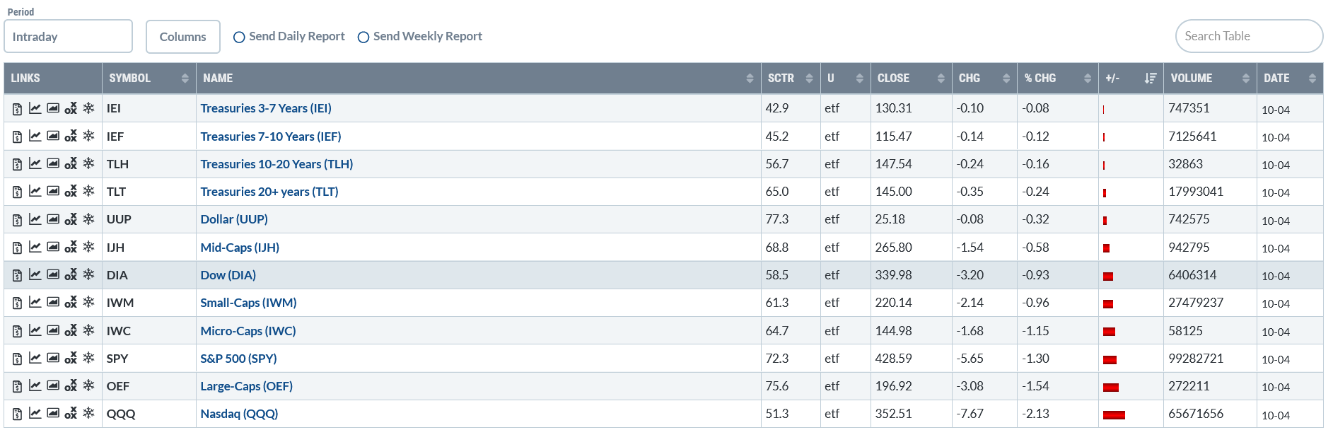Open the point and figure icon for OEF
Image resolution: width=1333 pixels, height=430 pixels.
(71, 386)
